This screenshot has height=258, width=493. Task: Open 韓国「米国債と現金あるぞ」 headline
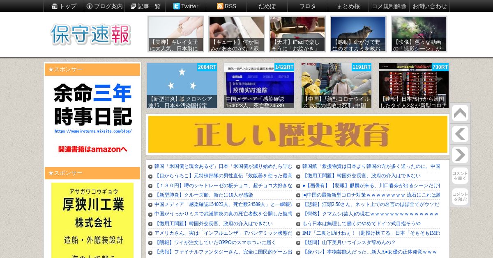point(223,166)
